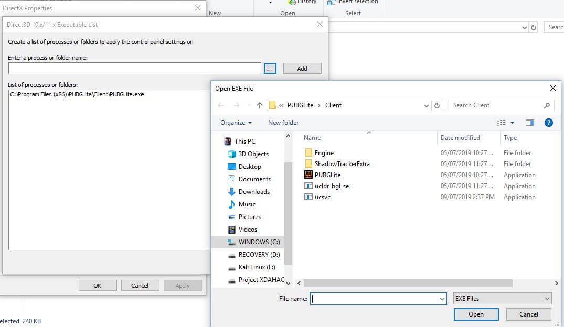Click the horizontal scrollbar thumb in file list
This screenshot has width=564, height=327.
coord(408,283)
